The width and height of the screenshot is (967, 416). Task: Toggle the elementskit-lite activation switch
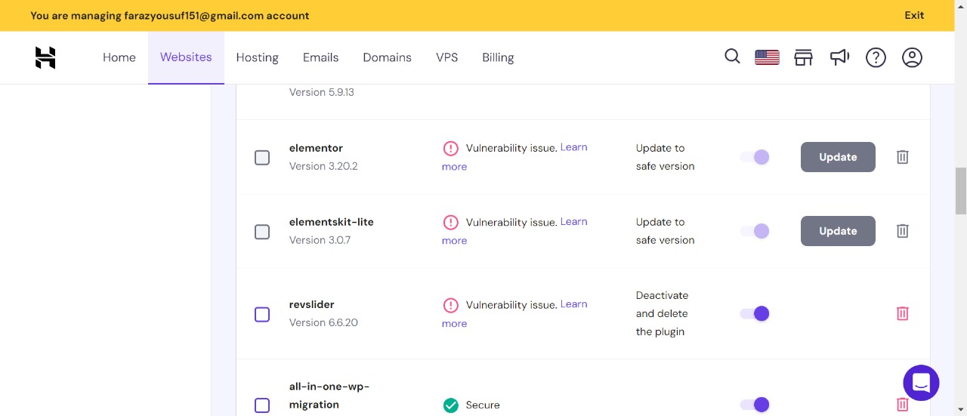754,231
